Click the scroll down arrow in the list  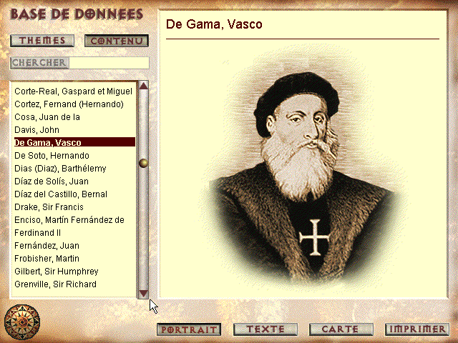143,293
